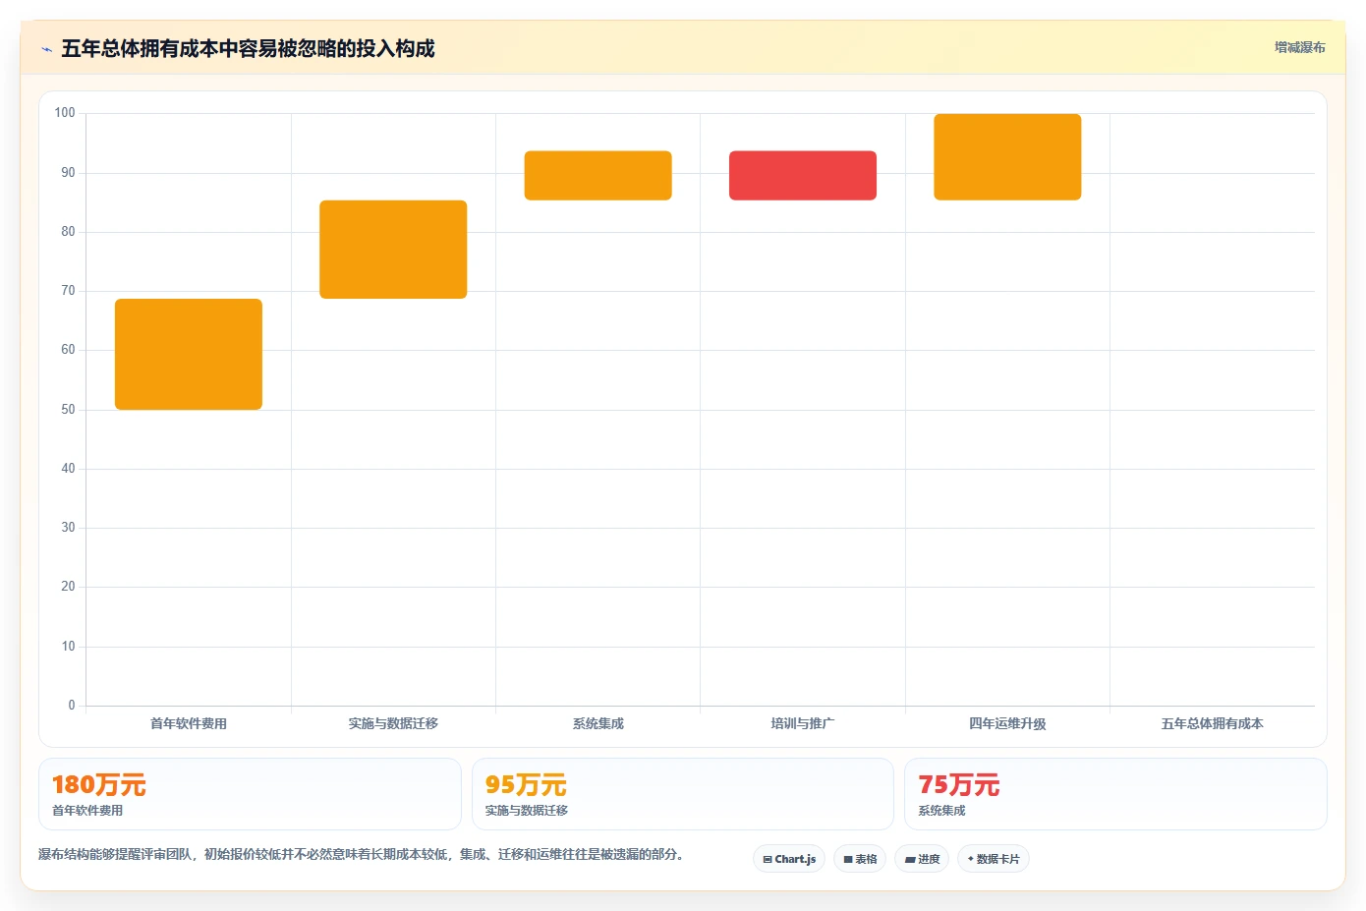
Task: Click y-axis value 0
Action: 71,706
